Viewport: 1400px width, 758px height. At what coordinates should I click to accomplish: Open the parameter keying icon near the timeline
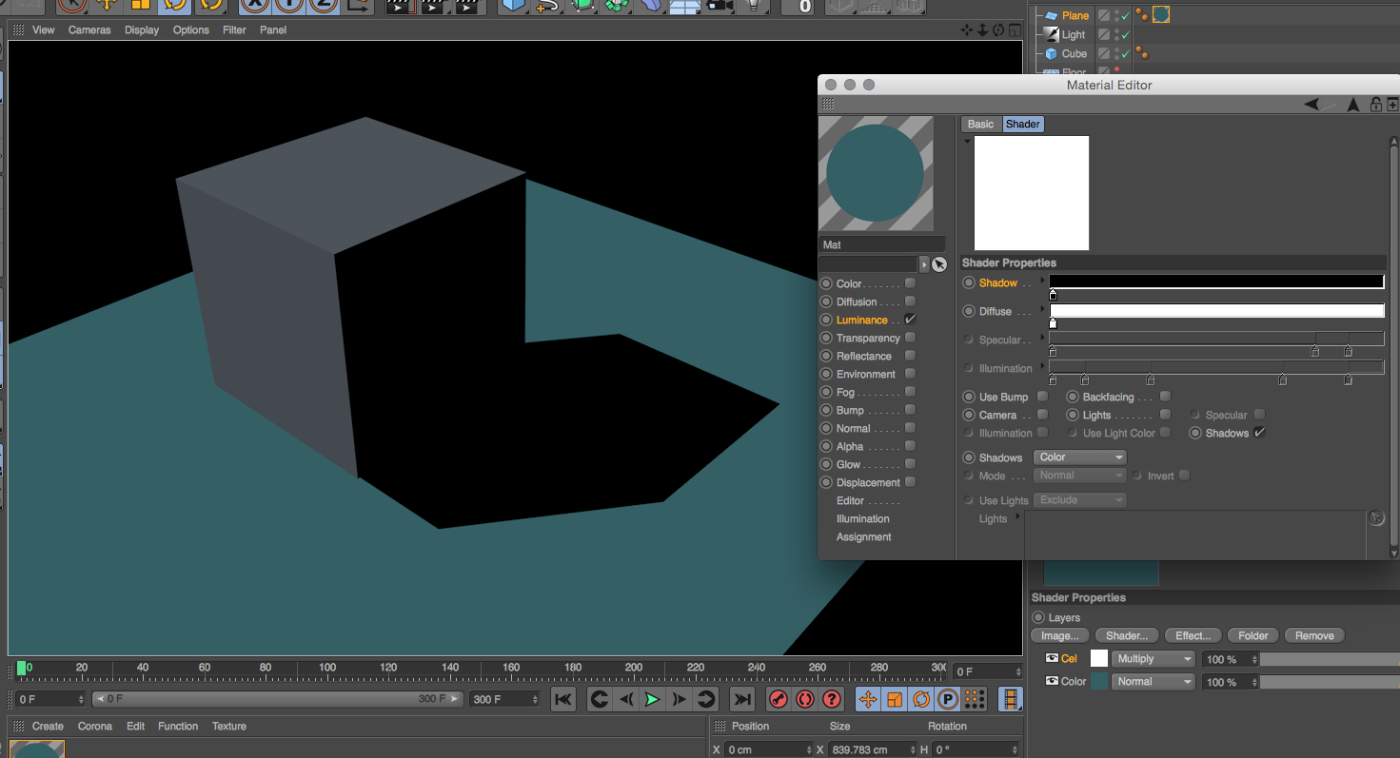tap(948, 699)
